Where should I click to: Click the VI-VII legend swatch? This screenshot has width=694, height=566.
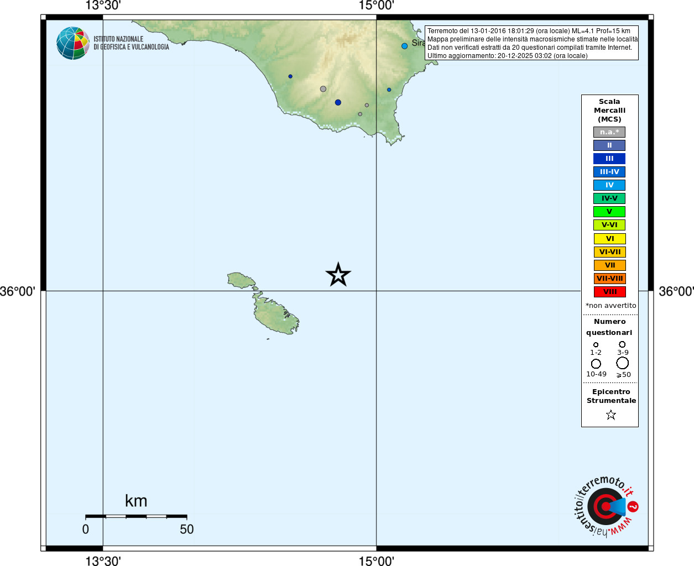point(610,252)
